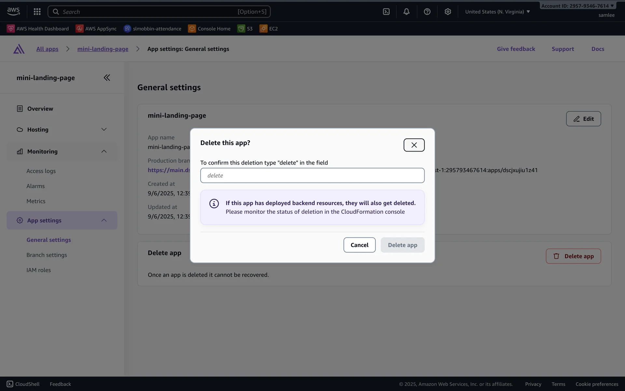Expand the Hosting section
The width and height of the screenshot is (625, 391).
pyautogui.click(x=104, y=129)
